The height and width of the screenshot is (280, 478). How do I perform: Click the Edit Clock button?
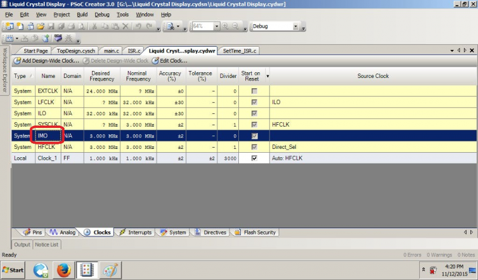click(169, 61)
